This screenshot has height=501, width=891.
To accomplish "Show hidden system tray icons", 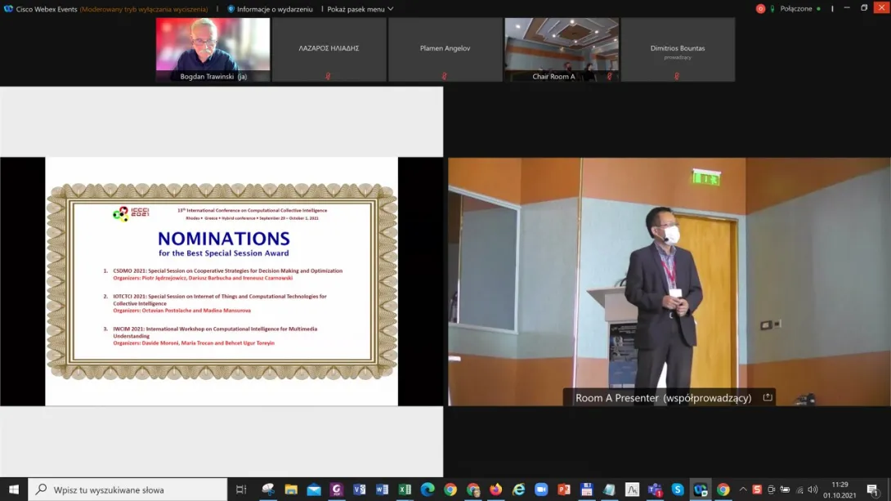I will click(743, 490).
